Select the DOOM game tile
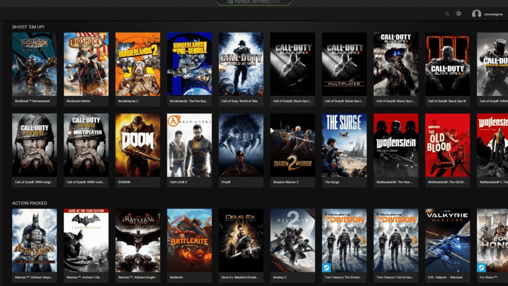Viewport: 508px width, 286px height. 138,146
